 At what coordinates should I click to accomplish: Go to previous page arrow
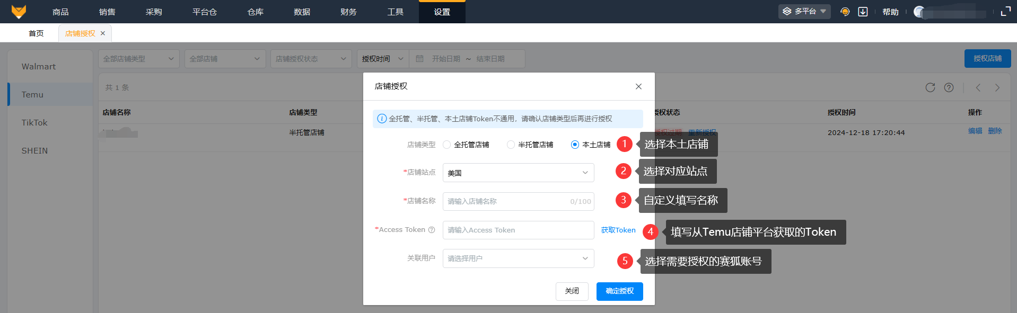[978, 87]
